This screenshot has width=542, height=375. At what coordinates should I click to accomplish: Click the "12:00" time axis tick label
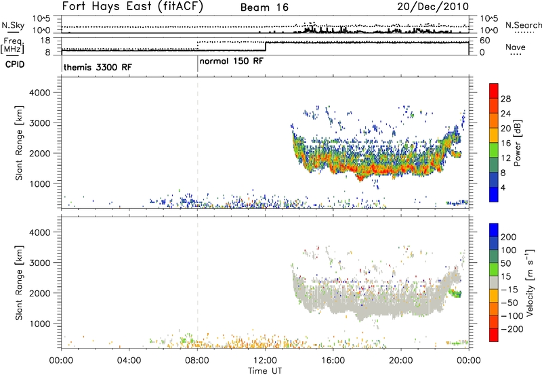[265, 361]
